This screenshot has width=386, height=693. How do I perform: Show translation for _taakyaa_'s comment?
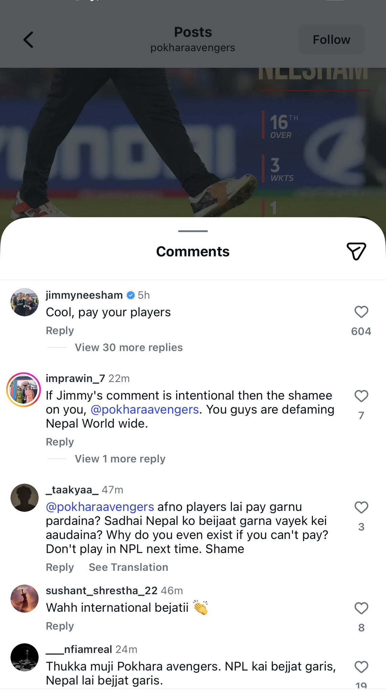click(128, 567)
